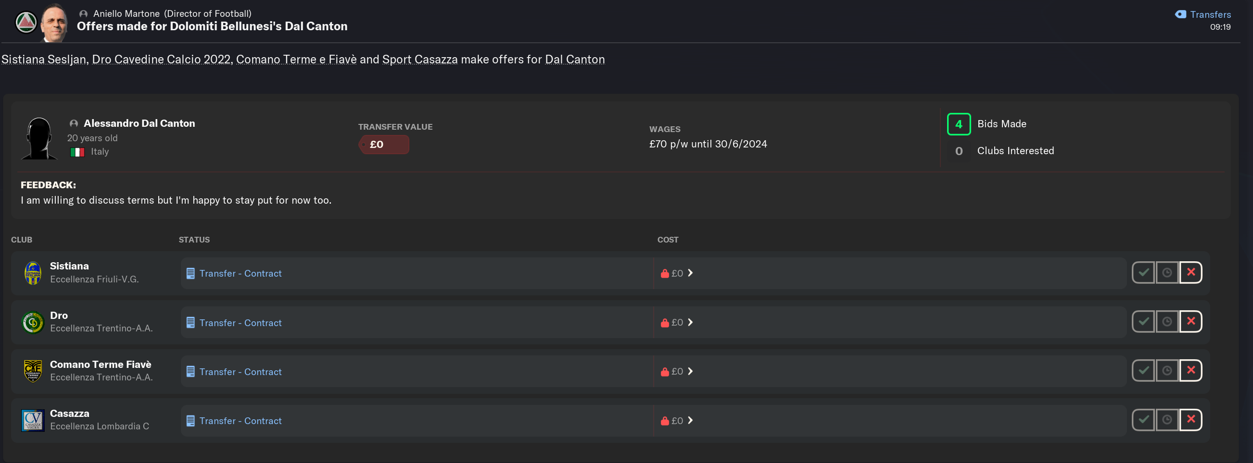Click the lock icon in Sistiana's cost
Image resolution: width=1253 pixels, height=463 pixels.
(x=665, y=273)
